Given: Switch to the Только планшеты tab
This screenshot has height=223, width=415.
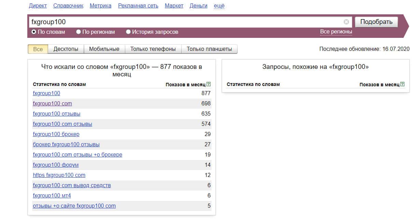Looking at the screenshot, I should click(x=209, y=49).
